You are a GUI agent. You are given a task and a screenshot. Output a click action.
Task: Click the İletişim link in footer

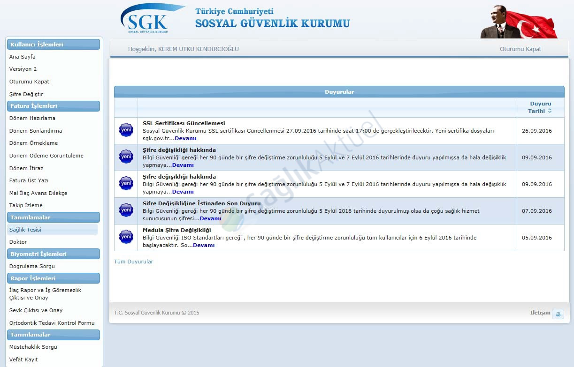pos(540,313)
